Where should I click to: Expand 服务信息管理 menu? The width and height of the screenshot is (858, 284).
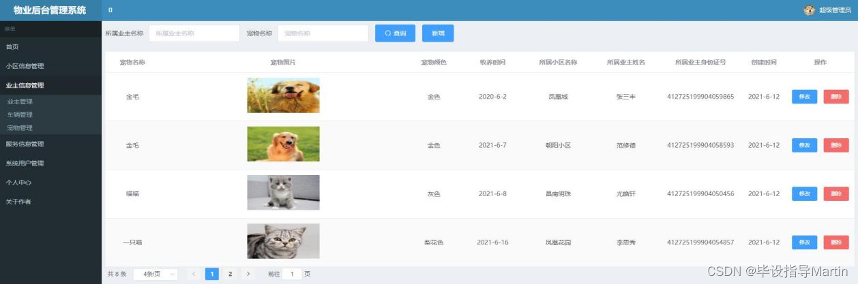point(51,144)
